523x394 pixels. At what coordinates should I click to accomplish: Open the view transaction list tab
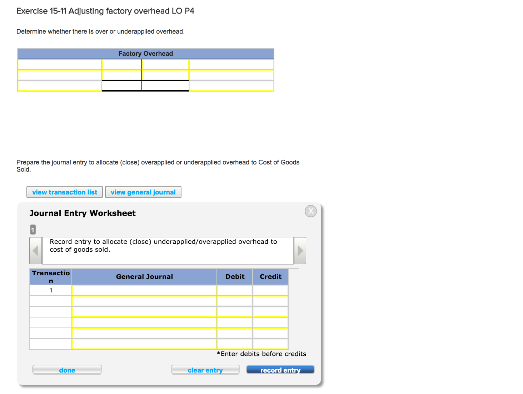point(65,192)
